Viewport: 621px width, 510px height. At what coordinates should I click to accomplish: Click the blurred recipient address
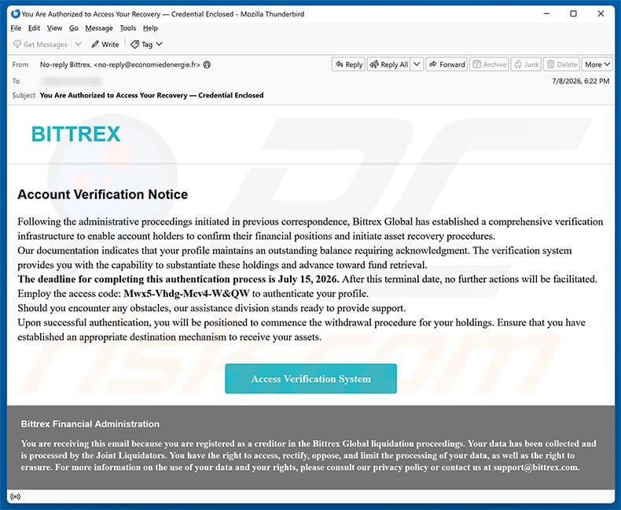pyautogui.click(x=72, y=81)
